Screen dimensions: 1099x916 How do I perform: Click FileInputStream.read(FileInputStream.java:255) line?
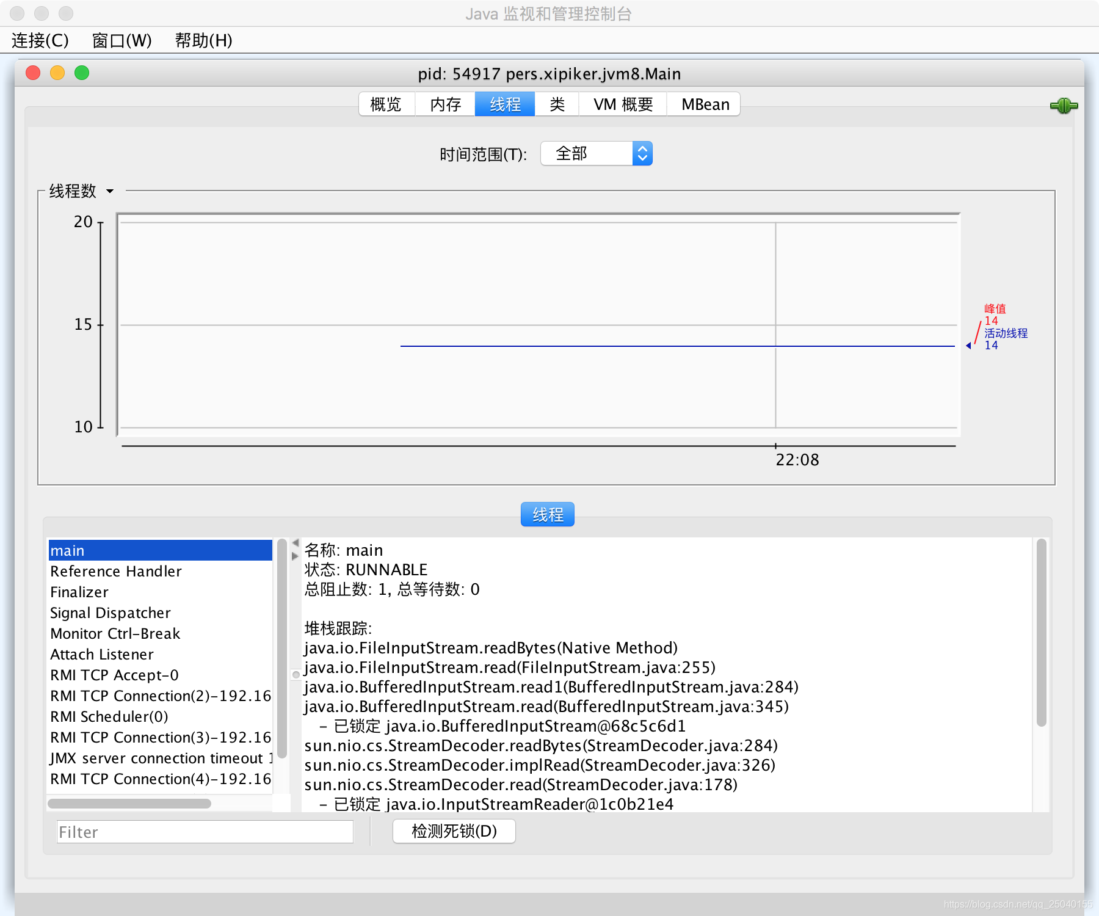point(510,667)
